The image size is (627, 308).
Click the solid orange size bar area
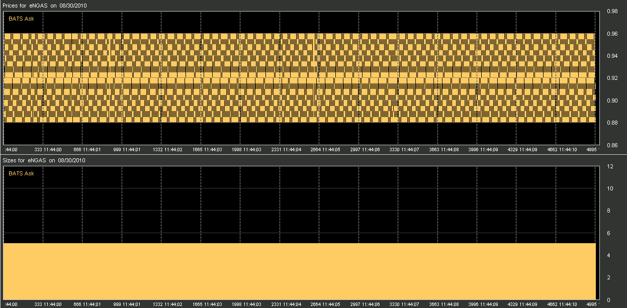[x=300, y=271]
